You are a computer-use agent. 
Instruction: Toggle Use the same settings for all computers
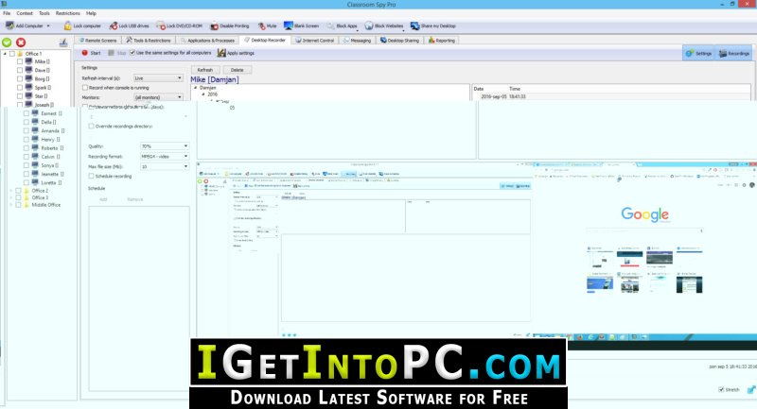click(132, 53)
